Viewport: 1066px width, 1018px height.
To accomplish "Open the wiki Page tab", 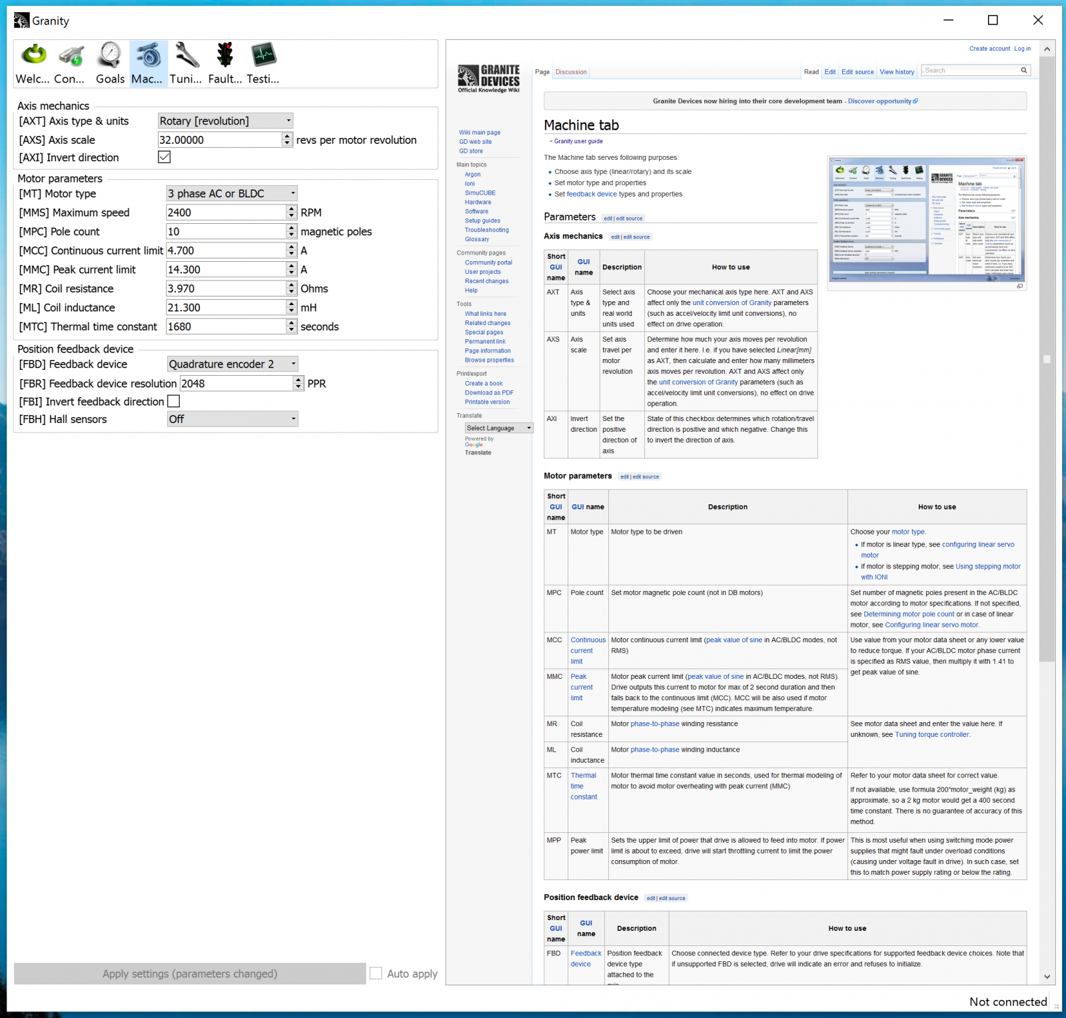I will (x=542, y=72).
